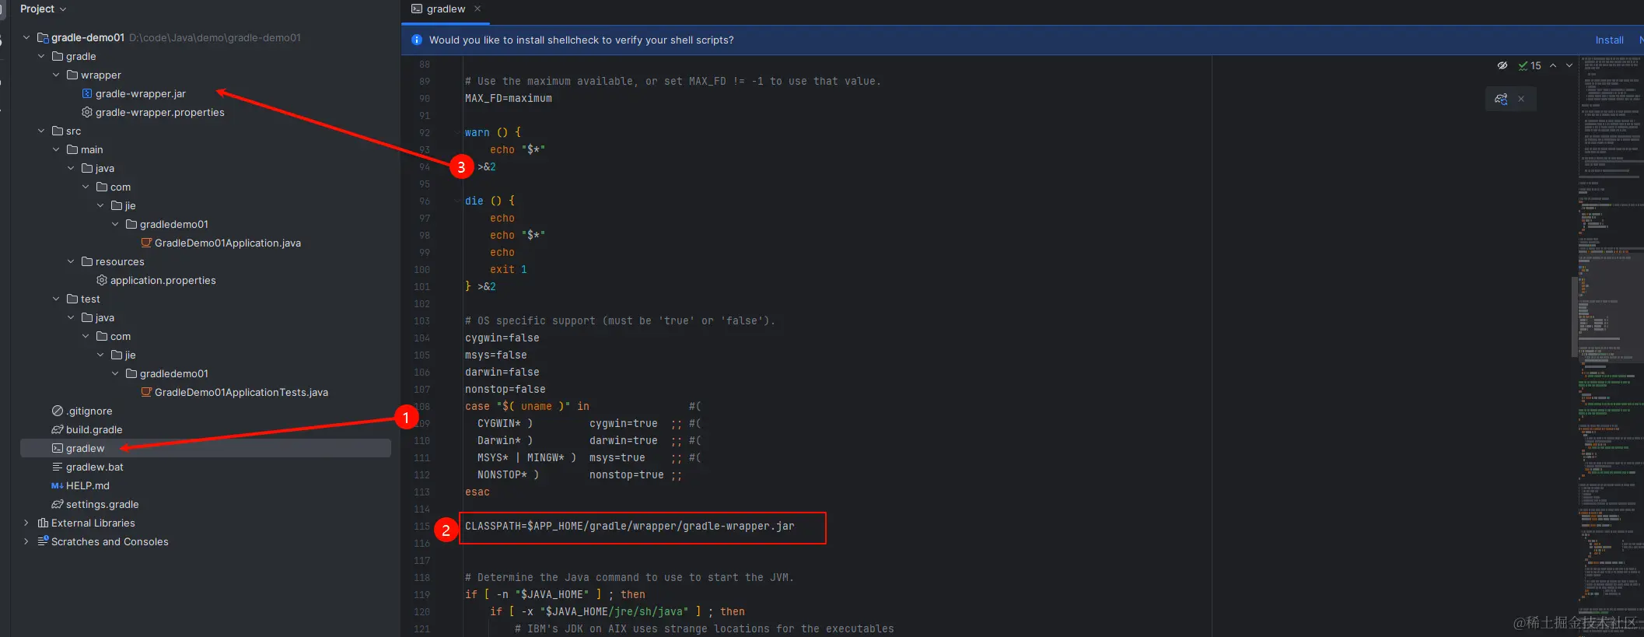Click the Load Gradle Changes elephant icon
This screenshot has height=637, width=1644.
(x=1501, y=99)
